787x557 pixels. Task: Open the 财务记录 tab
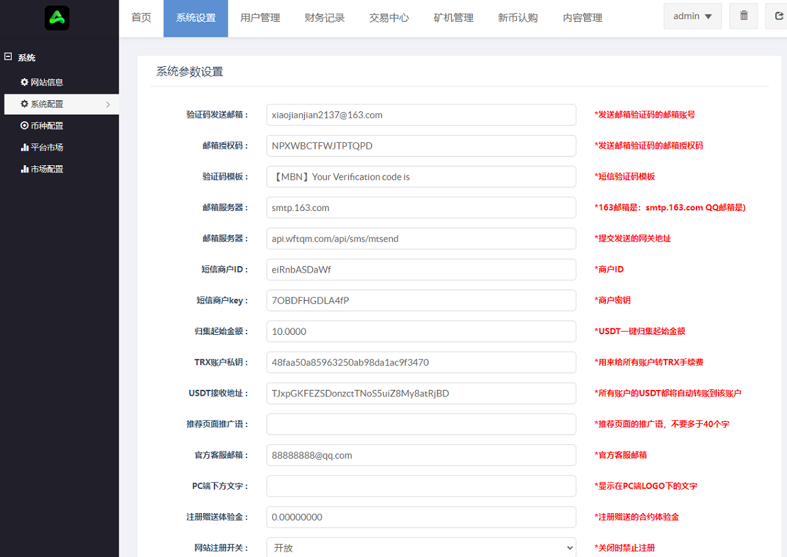pos(324,18)
